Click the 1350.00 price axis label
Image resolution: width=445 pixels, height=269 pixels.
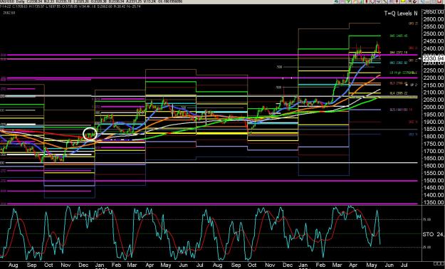click(x=433, y=203)
